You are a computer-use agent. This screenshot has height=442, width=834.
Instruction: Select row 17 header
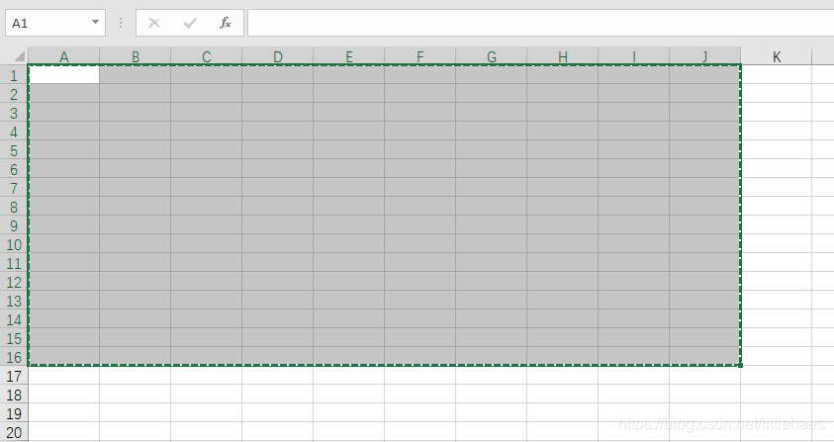pos(14,376)
